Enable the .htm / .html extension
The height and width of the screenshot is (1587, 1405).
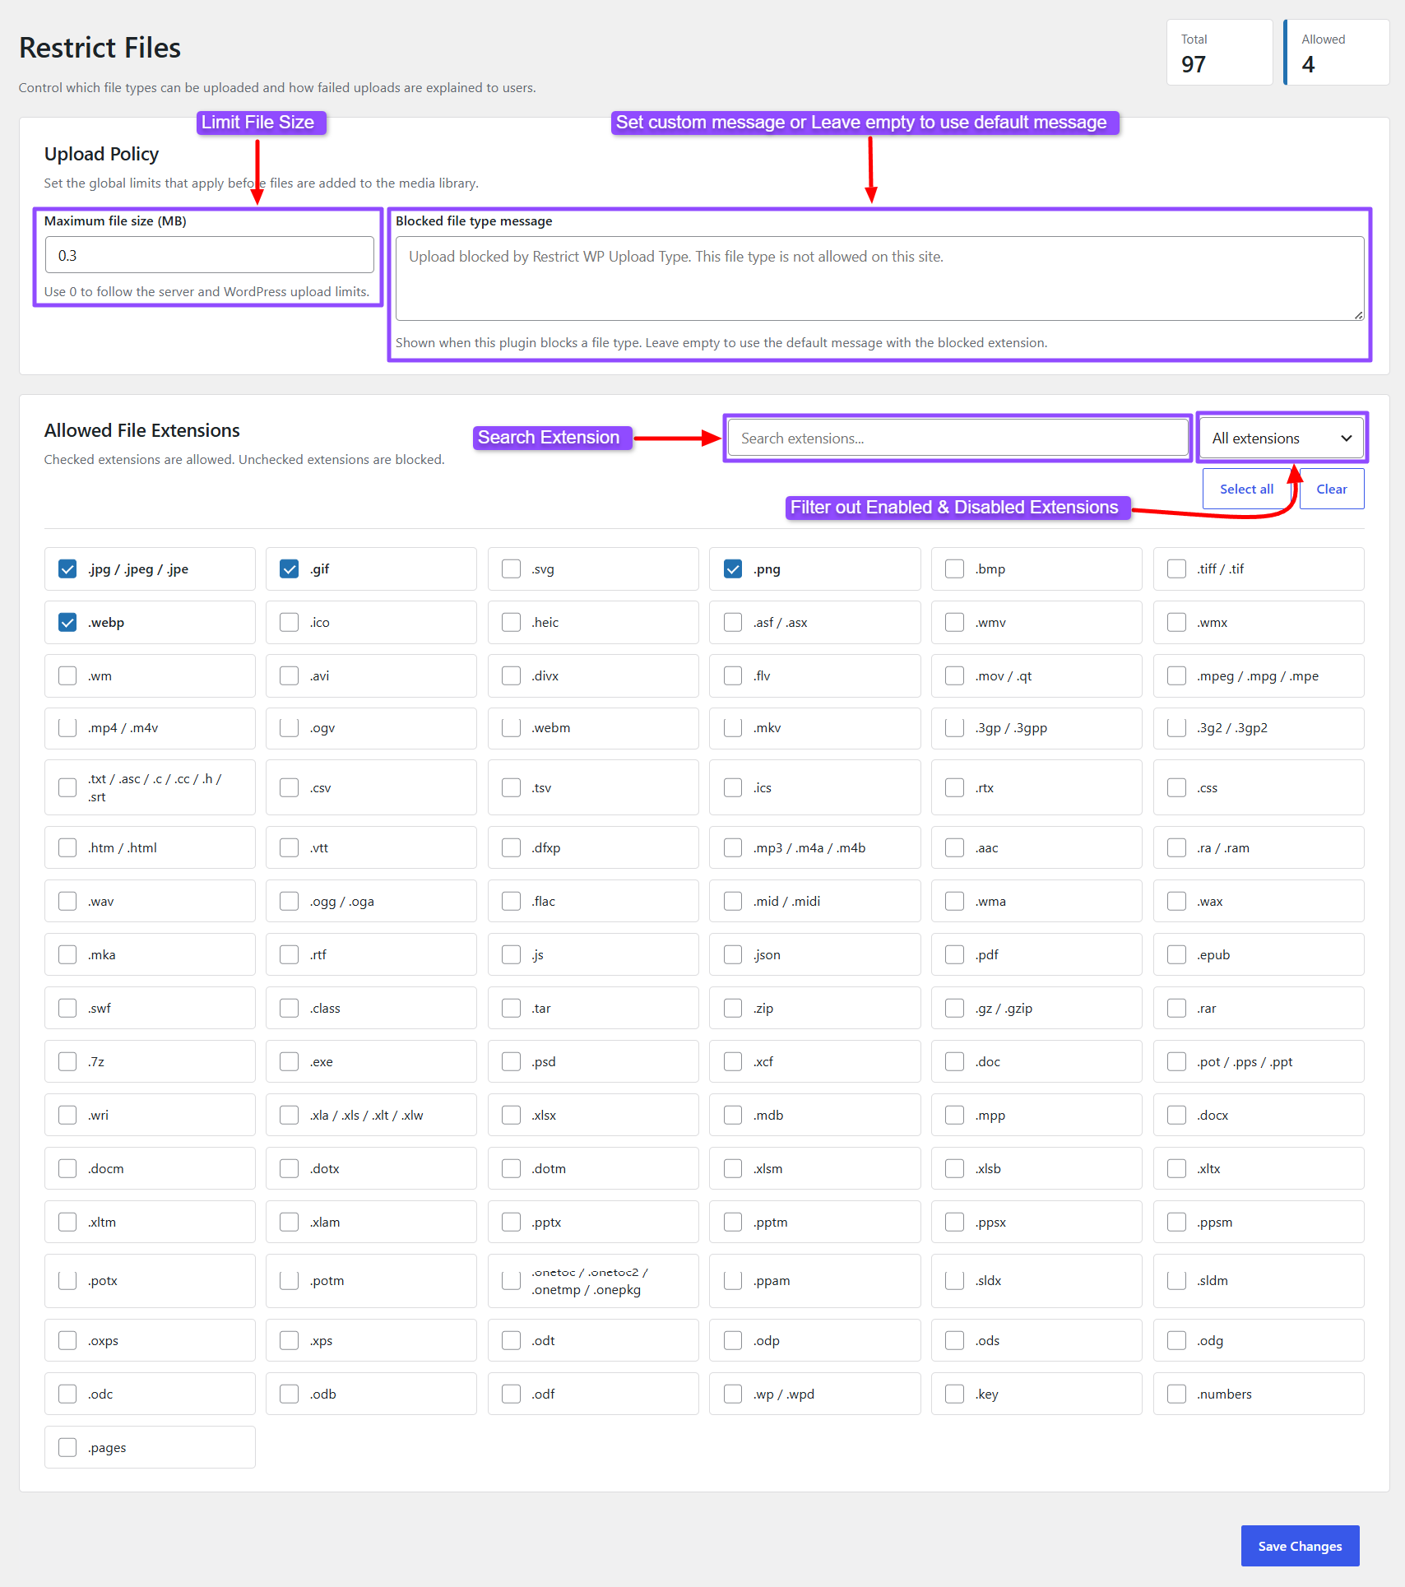[x=67, y=848]
